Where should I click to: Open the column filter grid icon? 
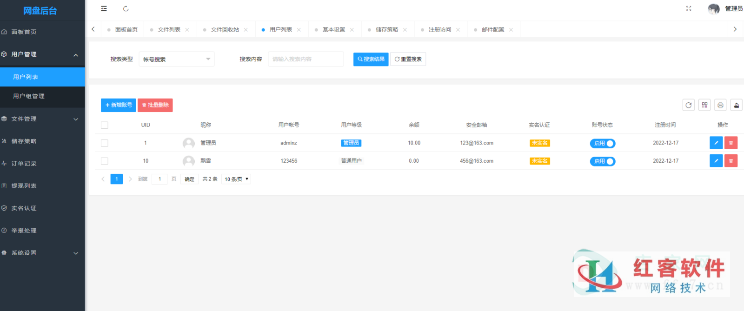704,105
